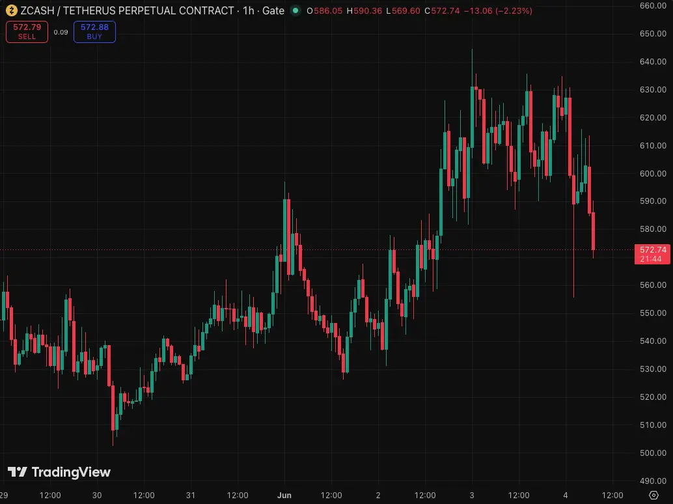Click the BUY 572.88 button
This screenshot has height=504, width=673.
click(94, 32)
